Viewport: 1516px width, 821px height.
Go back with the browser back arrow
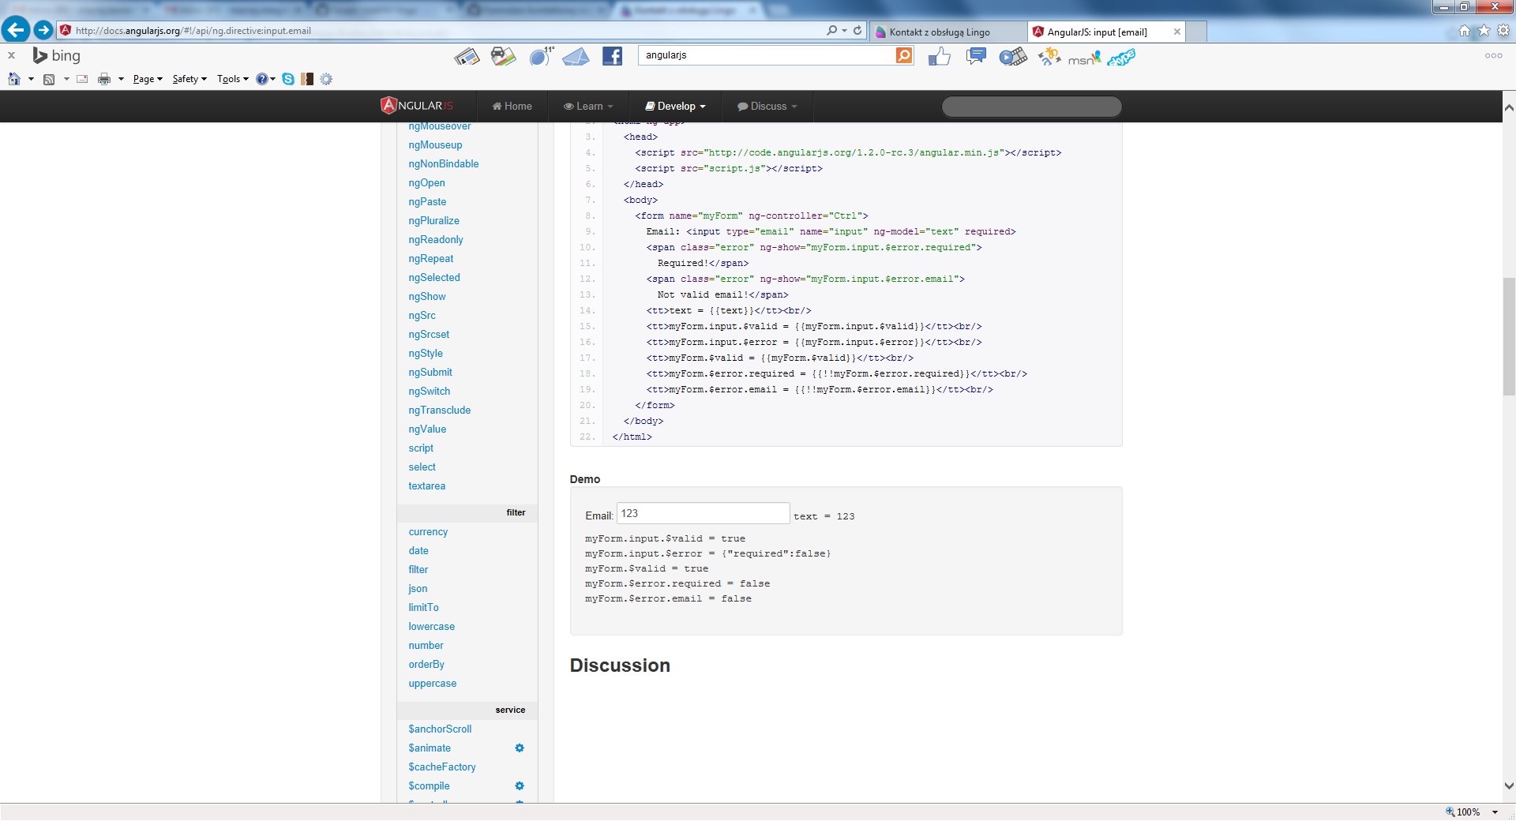[x=15, y=30]
